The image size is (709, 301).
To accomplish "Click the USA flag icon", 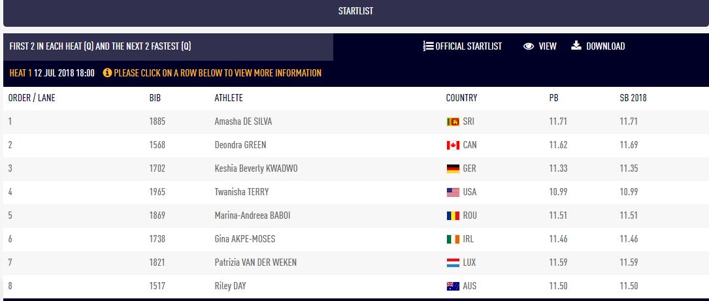I will (453, 192).
